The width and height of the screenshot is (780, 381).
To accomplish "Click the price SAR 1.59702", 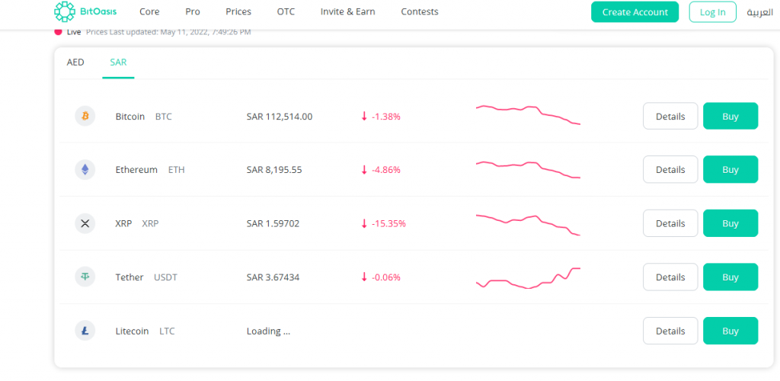I will [x=273, y=223].
